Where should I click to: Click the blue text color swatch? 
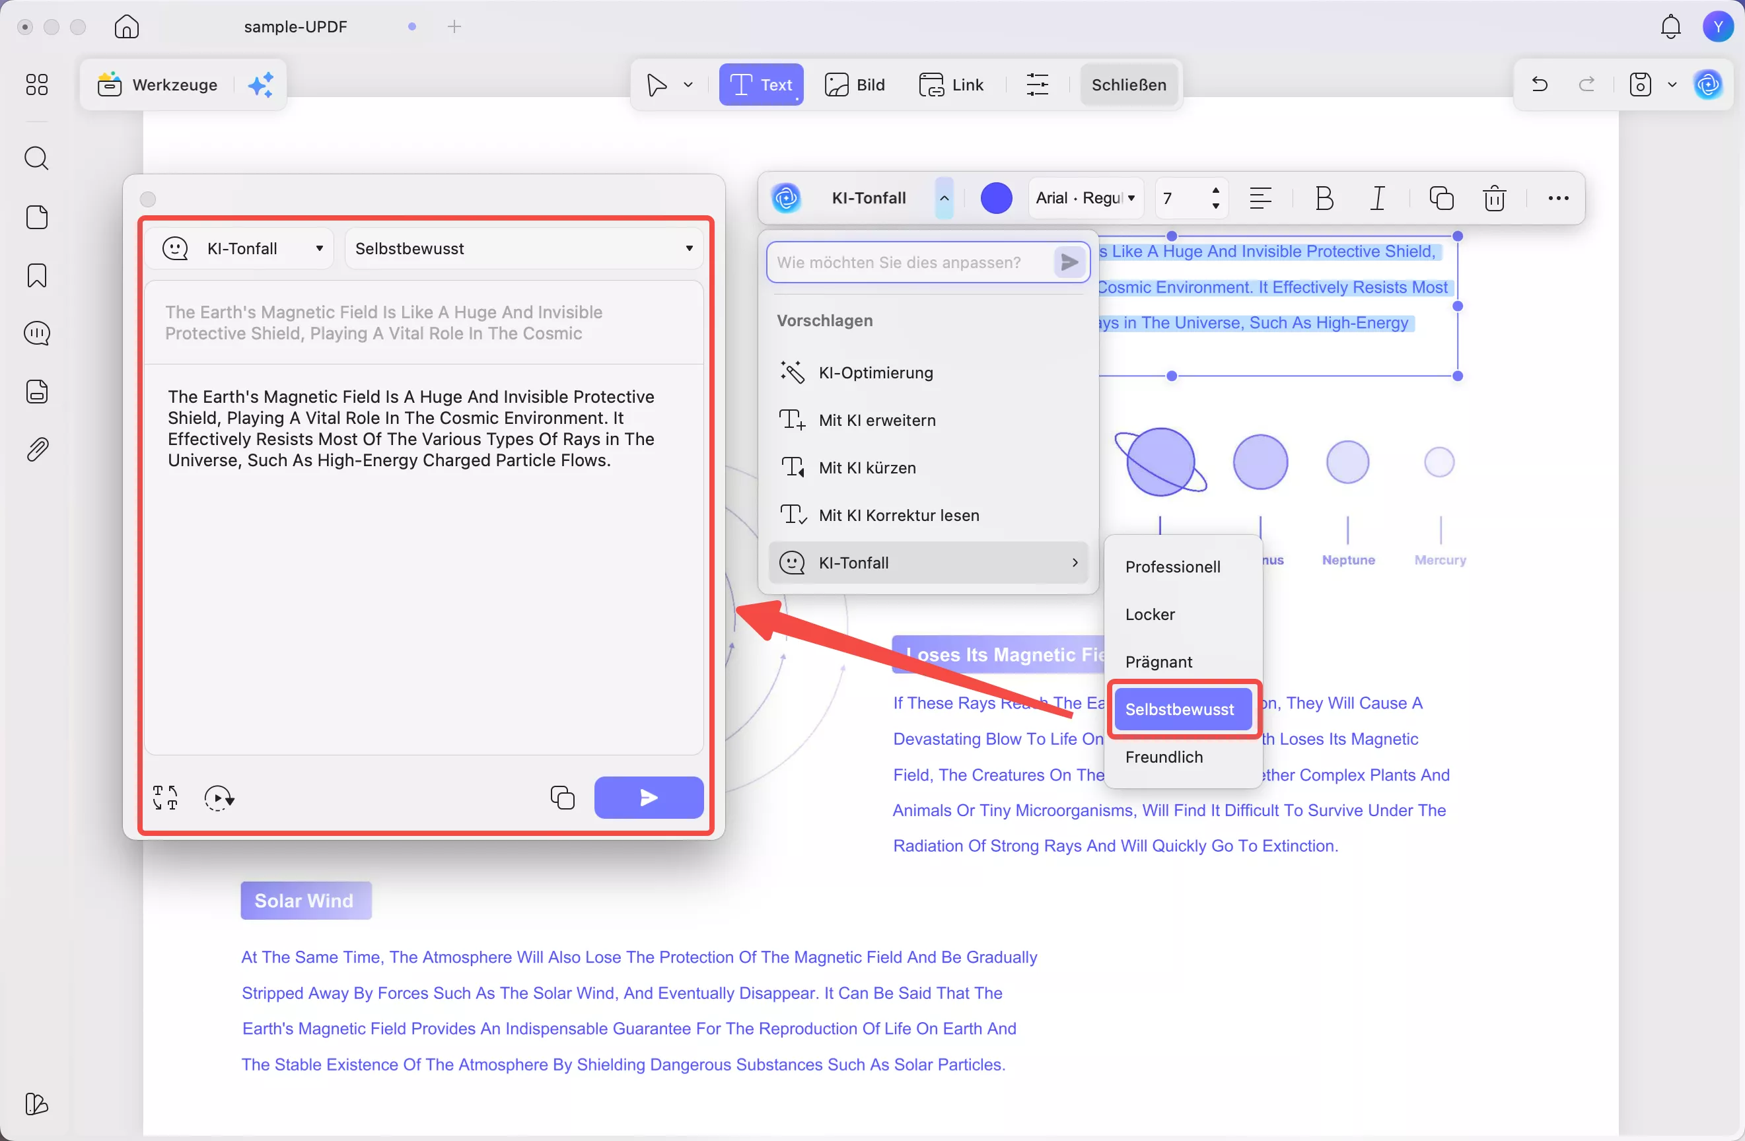coord(995,199)
